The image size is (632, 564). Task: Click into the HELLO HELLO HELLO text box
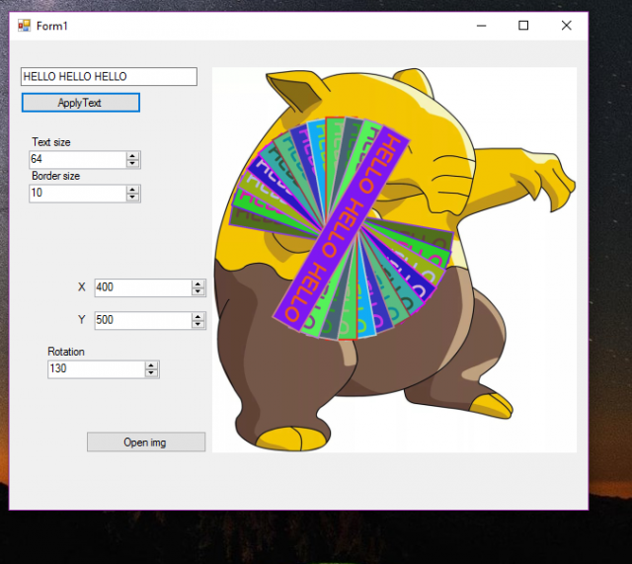[x=109, y=76]
